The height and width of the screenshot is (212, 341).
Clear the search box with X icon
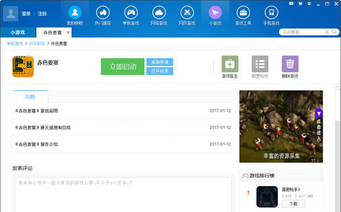tap(327, 32)
